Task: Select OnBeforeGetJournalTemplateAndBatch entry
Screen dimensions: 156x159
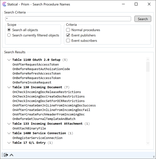Action: [44, 119]
